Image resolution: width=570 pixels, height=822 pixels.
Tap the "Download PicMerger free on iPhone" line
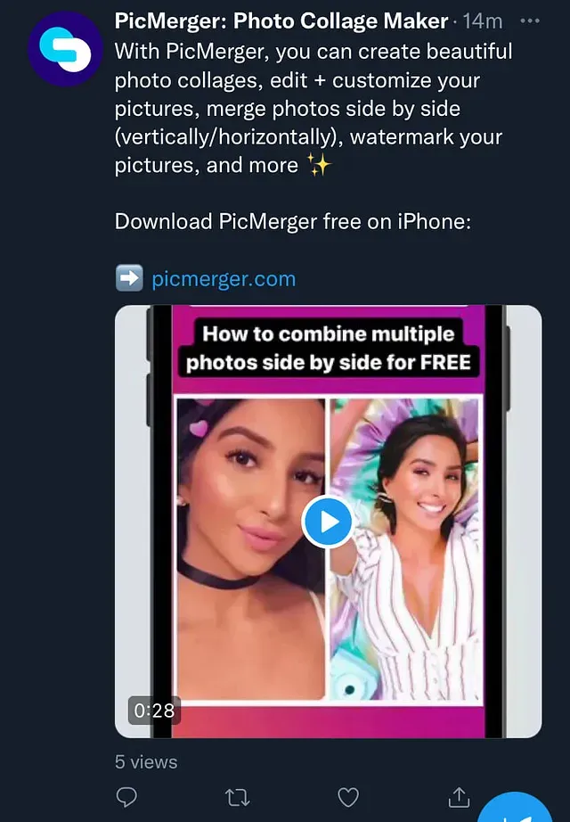pos(292,222)
